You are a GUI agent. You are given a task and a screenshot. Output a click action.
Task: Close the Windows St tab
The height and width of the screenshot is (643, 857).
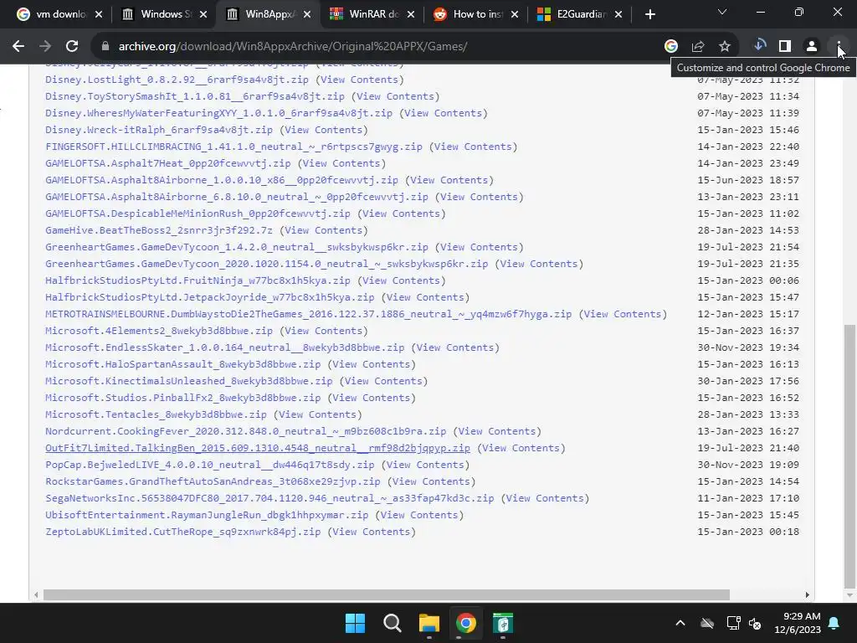[x=203, y=14]
